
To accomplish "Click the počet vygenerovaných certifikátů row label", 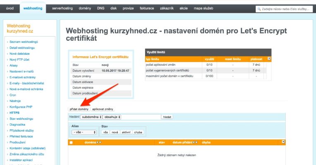I will point(168,71).
